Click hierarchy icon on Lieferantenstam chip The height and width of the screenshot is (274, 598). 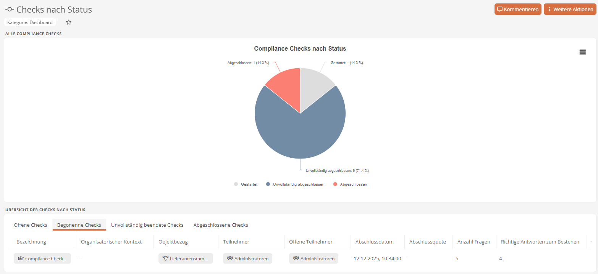click(x=165, y=259)
